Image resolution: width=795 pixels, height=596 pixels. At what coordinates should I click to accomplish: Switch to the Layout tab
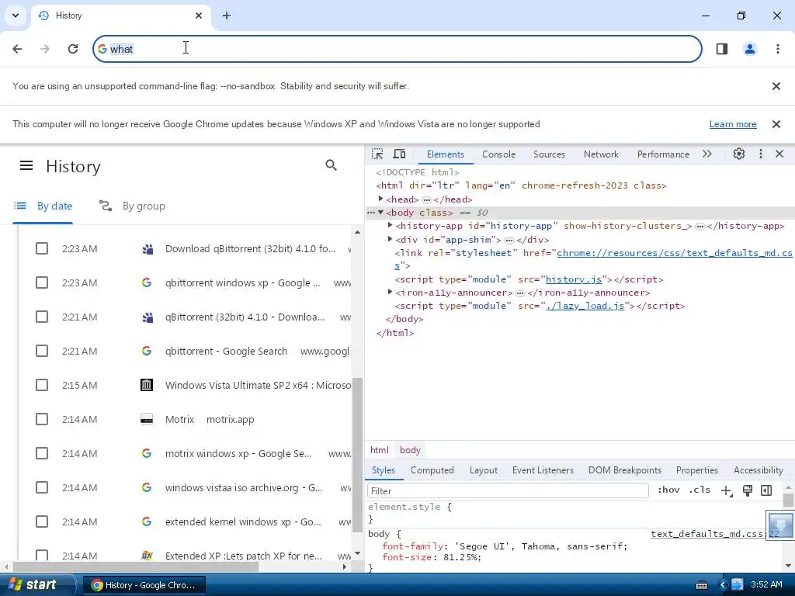coord(484,470)
